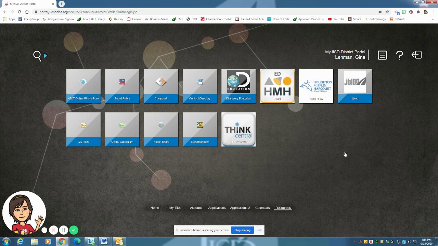Open the Canvas bookmark
The image size is (438, 246).
(x=134, y=19)
